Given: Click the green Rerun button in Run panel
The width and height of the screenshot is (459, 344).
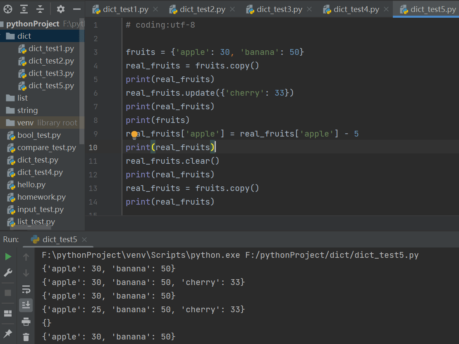Looking at the screenshot, I should click(x=8, y=257).
